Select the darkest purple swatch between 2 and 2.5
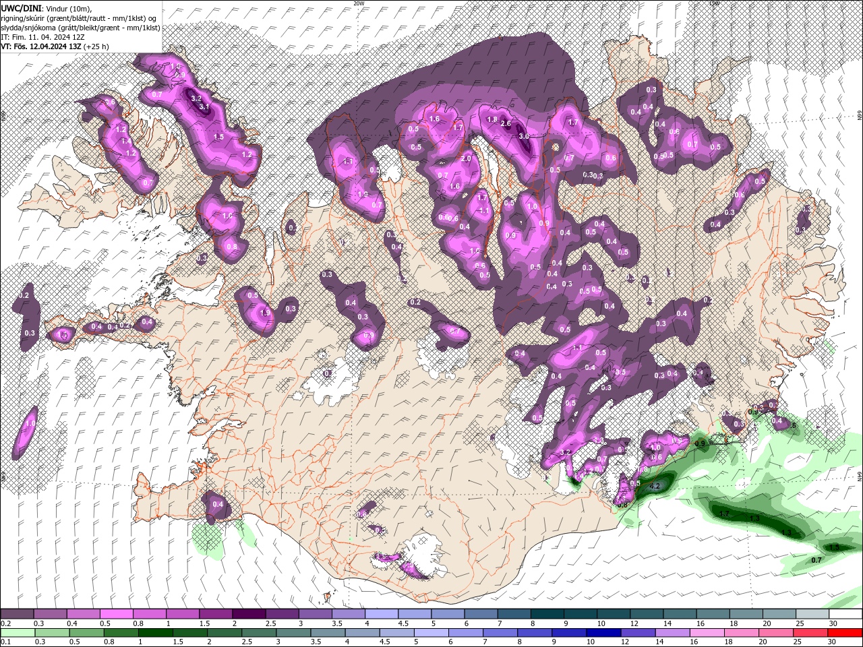The image size is (863, 647). (248, 614)
